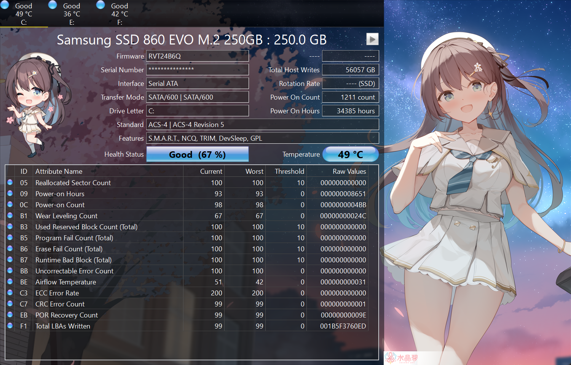Click raw value 00000000009E

343,315
